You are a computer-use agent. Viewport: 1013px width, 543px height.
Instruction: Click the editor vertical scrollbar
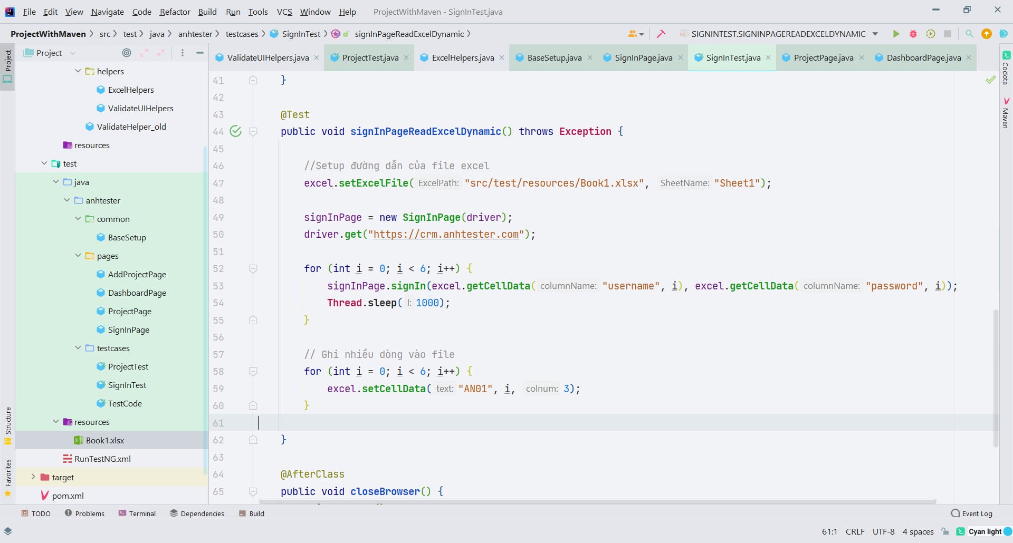(996, 377)
